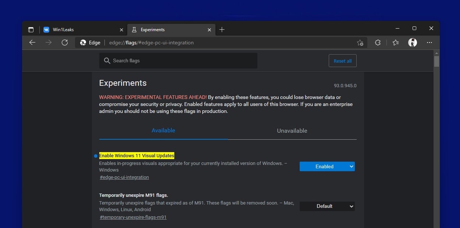
Task: Click the version number 93.0.945.0
Action: [x=345, y=86]
